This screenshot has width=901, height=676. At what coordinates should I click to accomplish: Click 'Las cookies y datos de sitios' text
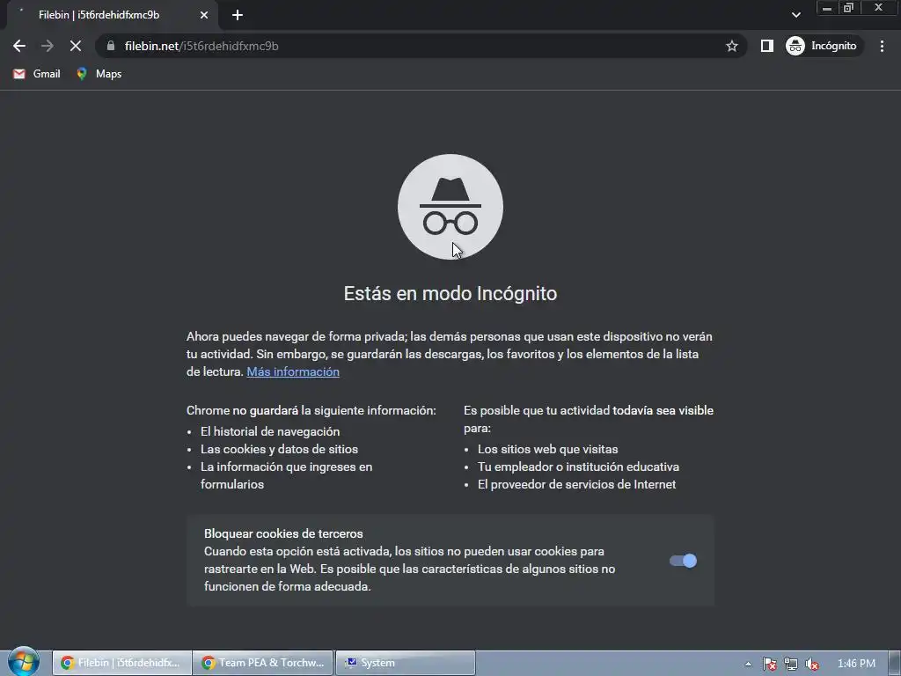coord(279,449)
